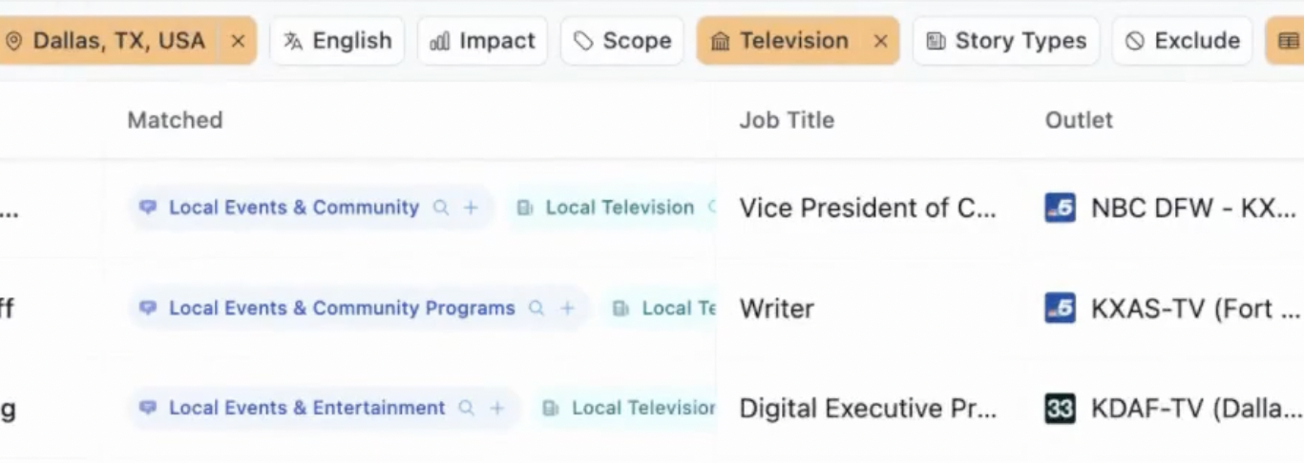The width and height of the screenshot is (1304, 463).
Task: Search the Local Events & Entertainment topic
Action: (467, 409)
